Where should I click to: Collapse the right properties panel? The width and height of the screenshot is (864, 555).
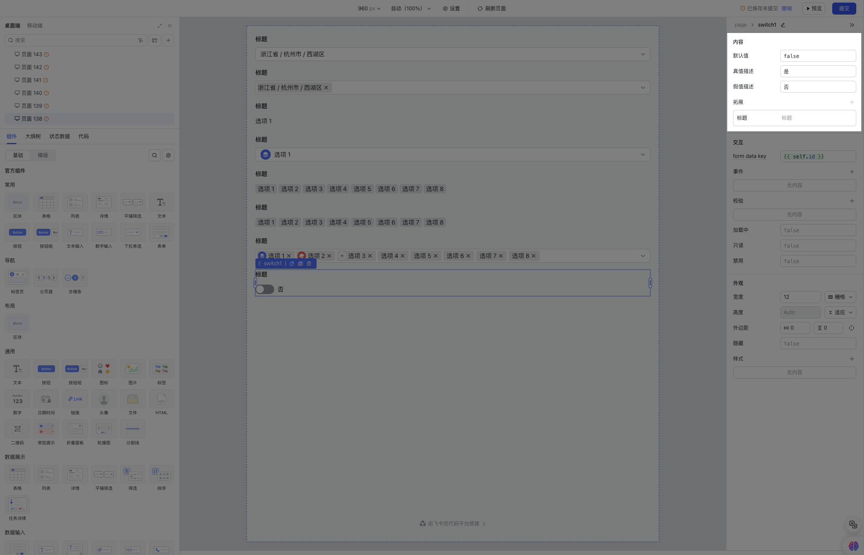[852, 25]
